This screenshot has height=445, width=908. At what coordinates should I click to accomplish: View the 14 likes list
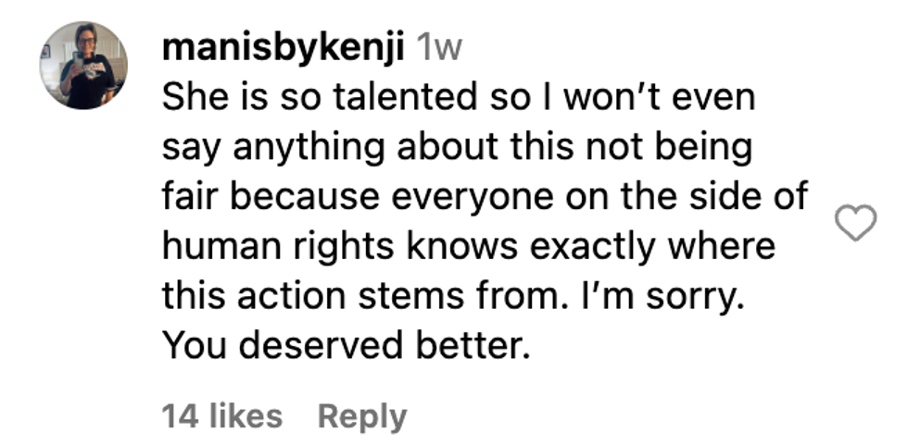pos(222,415)
